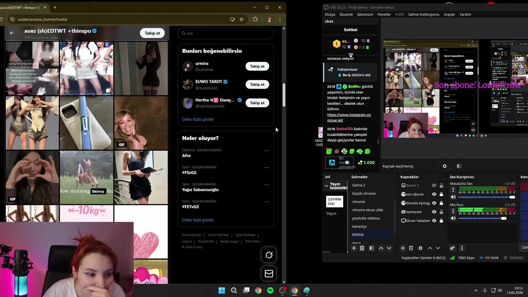Expand Windows system tray hidden icons

476,290
